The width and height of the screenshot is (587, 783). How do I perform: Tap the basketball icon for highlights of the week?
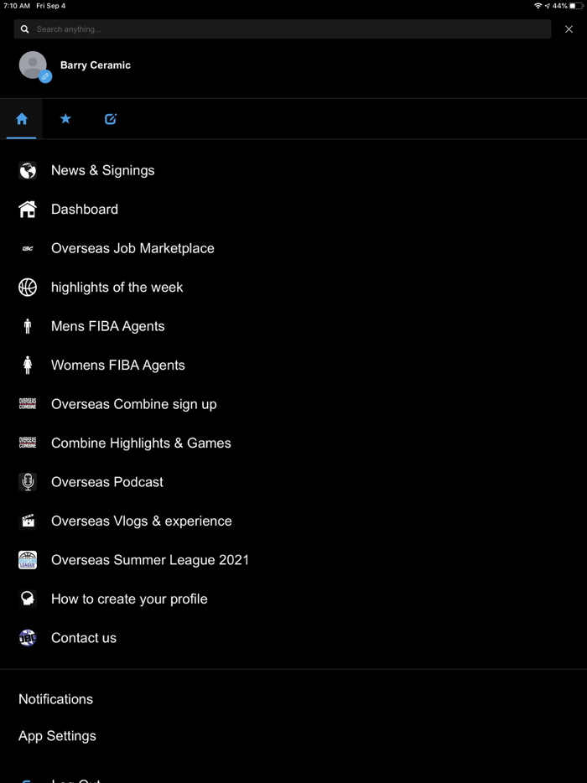coord(28,288)
